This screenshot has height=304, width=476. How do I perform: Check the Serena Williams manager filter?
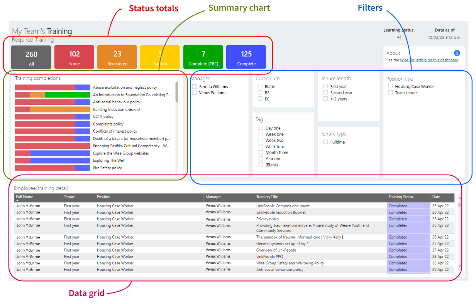pos(195,87)
